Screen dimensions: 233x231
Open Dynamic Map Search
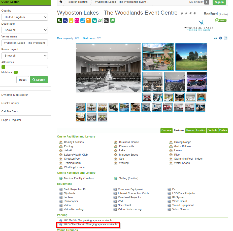coord(25,95)
